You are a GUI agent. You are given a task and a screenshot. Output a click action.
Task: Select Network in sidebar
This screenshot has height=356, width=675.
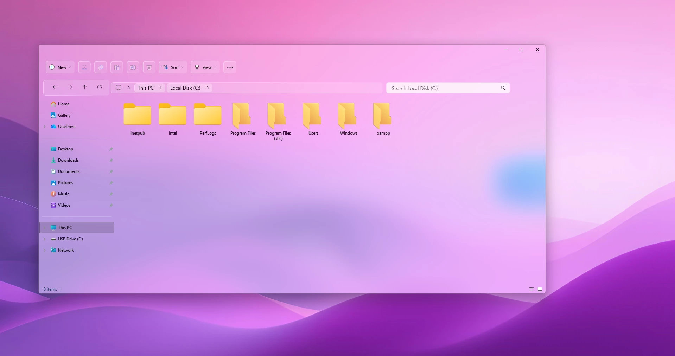pyautogui.click(x=66, y=250)
